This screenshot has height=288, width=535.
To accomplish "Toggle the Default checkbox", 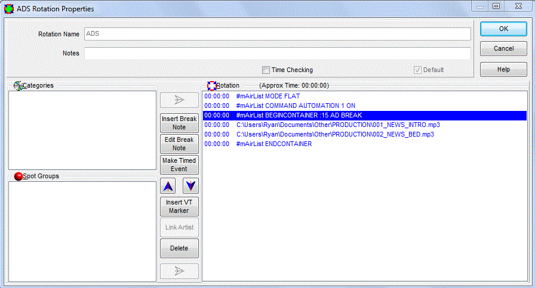I will pyautogui.click(x=417, y=70).
